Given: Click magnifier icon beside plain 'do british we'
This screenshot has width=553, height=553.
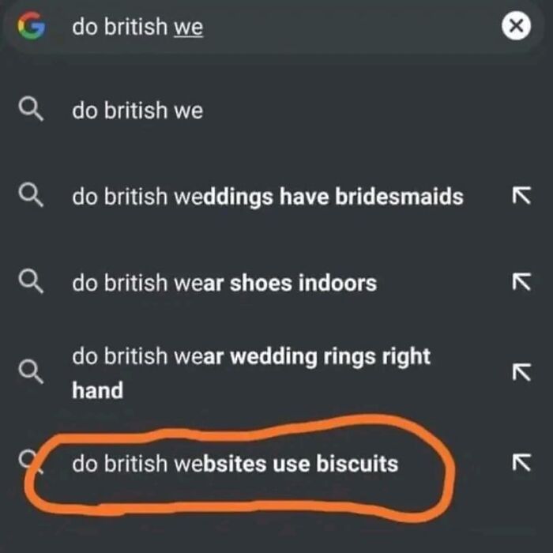Looking at the screenshot, I should 31,110.
